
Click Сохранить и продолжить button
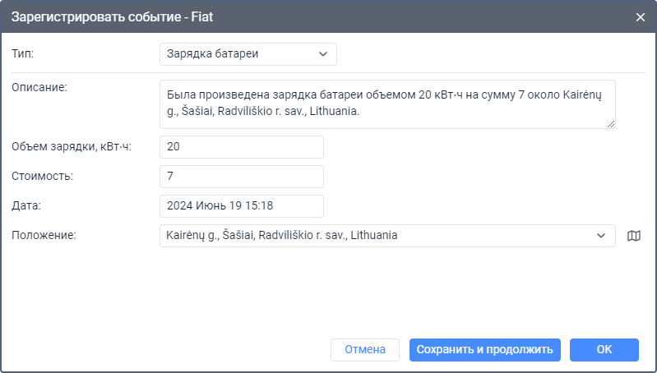point(484,350)
